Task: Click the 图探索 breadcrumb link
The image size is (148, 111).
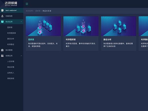Action: click(x=38, y=11)
